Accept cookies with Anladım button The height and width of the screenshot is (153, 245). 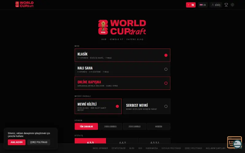click(x=17, y=142)
